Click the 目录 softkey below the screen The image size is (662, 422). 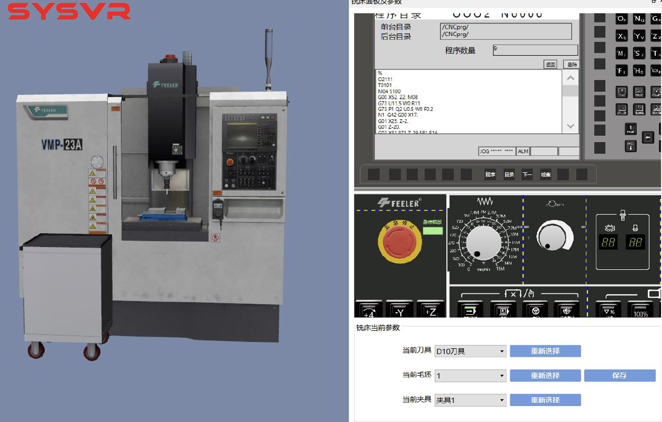click(509, 175)
